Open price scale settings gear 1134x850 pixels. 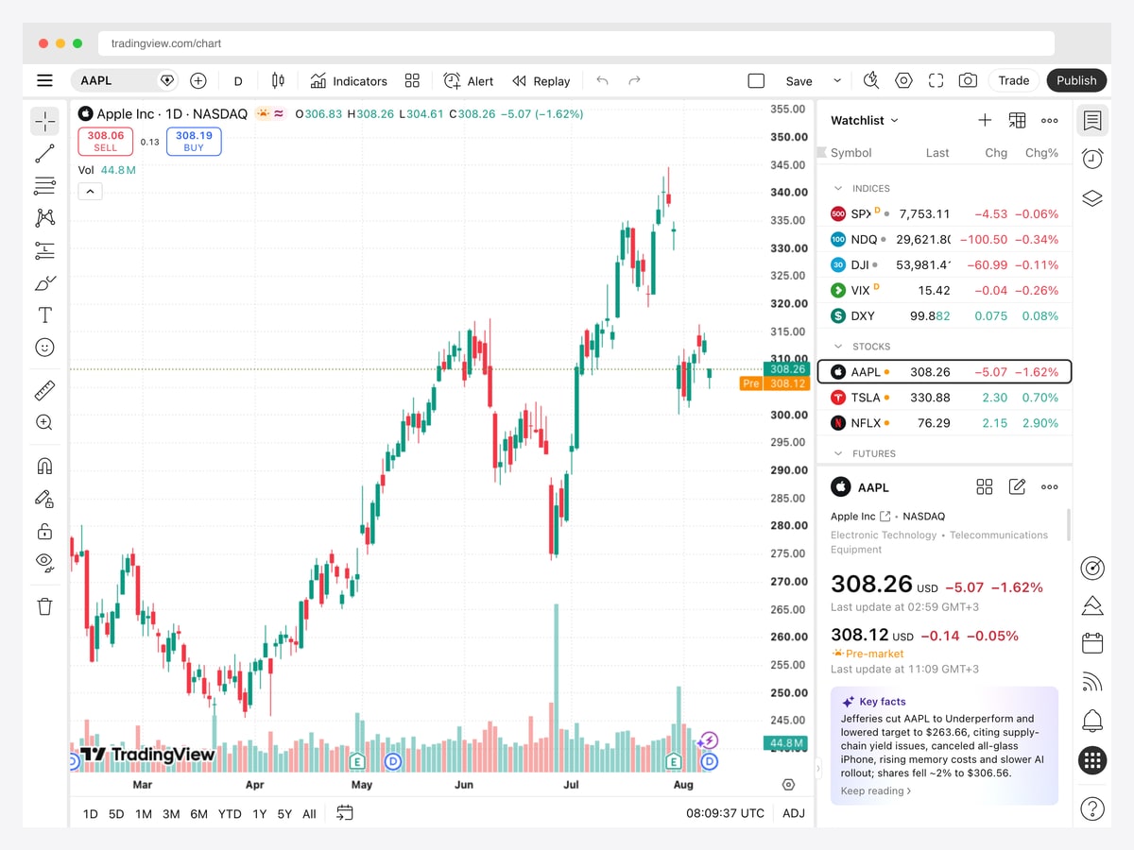tap(789, 785)
